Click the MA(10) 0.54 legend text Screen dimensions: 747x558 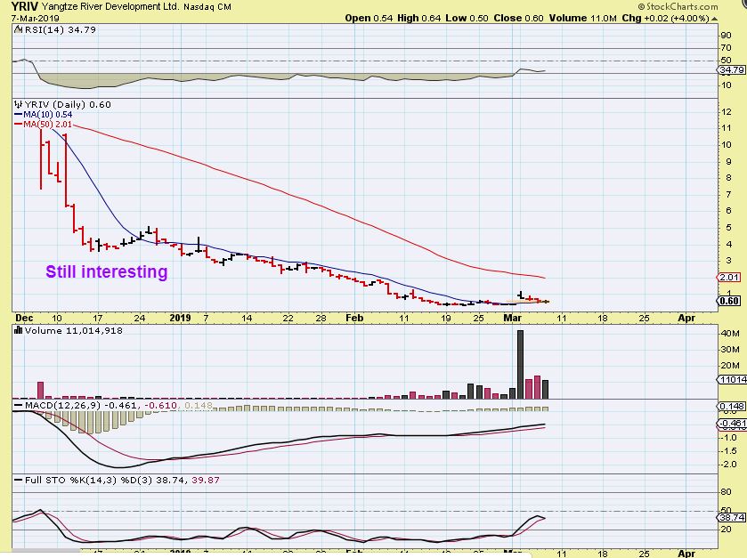48,115
